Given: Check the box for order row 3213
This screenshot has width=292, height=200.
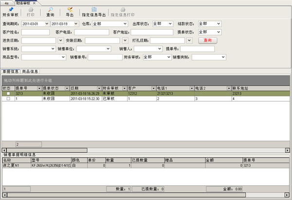Looking at the screenshot, I should point(8,93).
